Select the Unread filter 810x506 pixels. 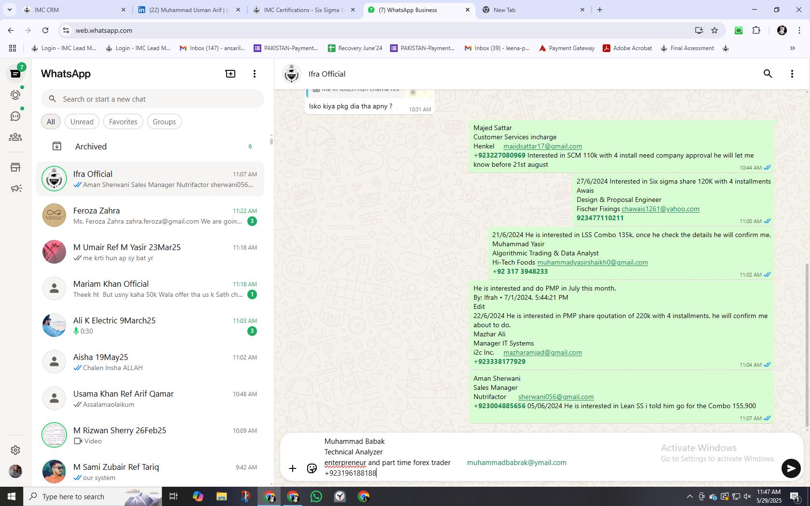click(x=82, y=122)
